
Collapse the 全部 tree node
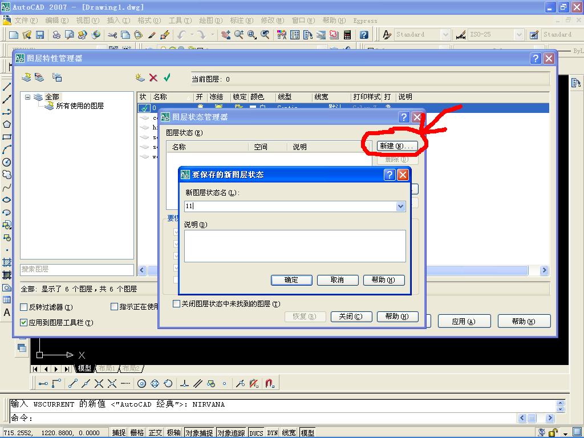pyautogui.click(x=27, y=97)
